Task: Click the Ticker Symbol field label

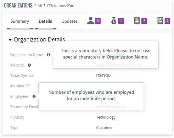Action: [22, 76]
